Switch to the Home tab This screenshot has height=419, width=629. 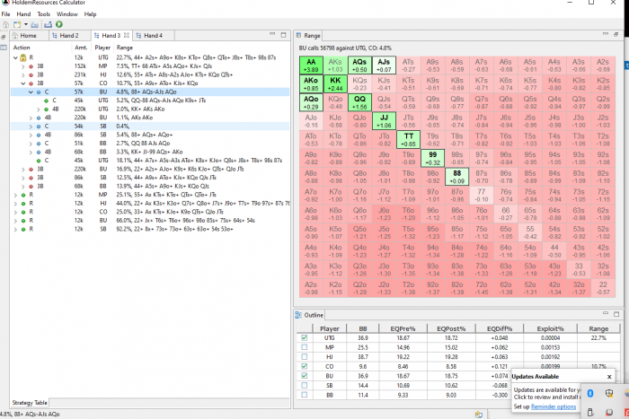[28, 35]
